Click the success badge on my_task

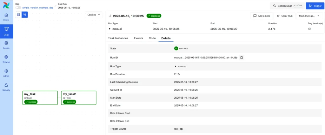click(x=31, y=102)
